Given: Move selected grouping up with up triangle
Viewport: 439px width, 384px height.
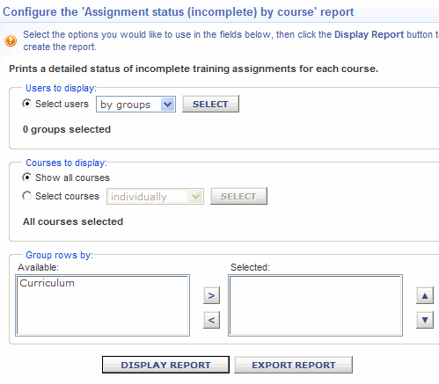Looking at the screenshot, I should 425,296.
